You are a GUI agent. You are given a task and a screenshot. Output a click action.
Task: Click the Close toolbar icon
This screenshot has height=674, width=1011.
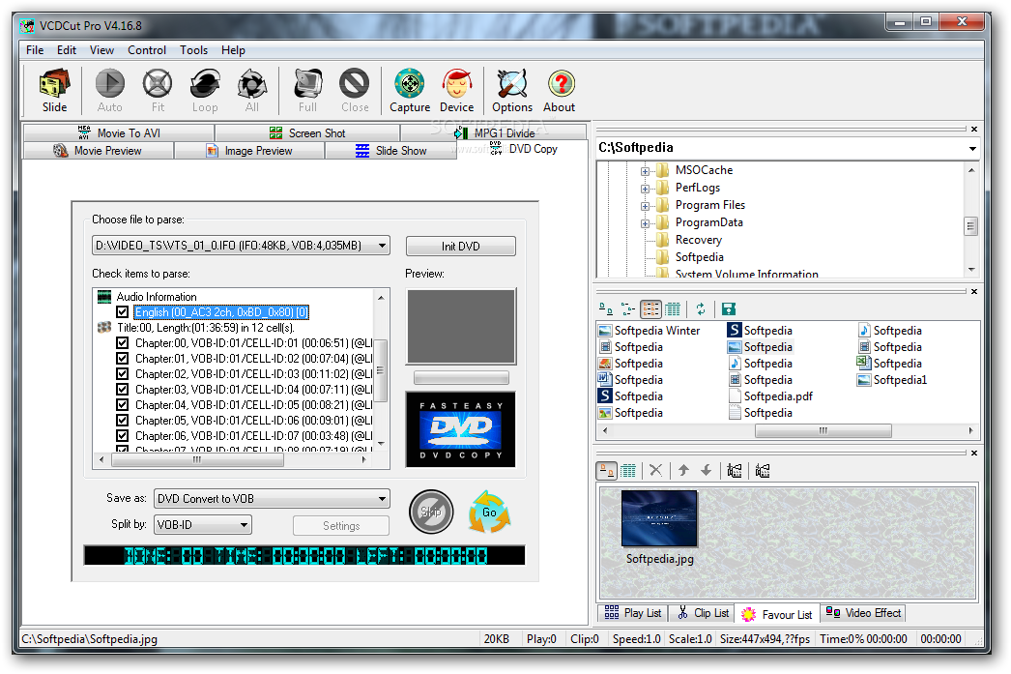point(355,91)
